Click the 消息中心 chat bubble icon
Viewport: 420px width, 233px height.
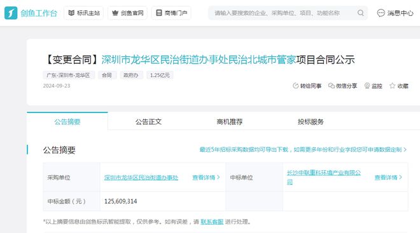click(x=381, y=13)
